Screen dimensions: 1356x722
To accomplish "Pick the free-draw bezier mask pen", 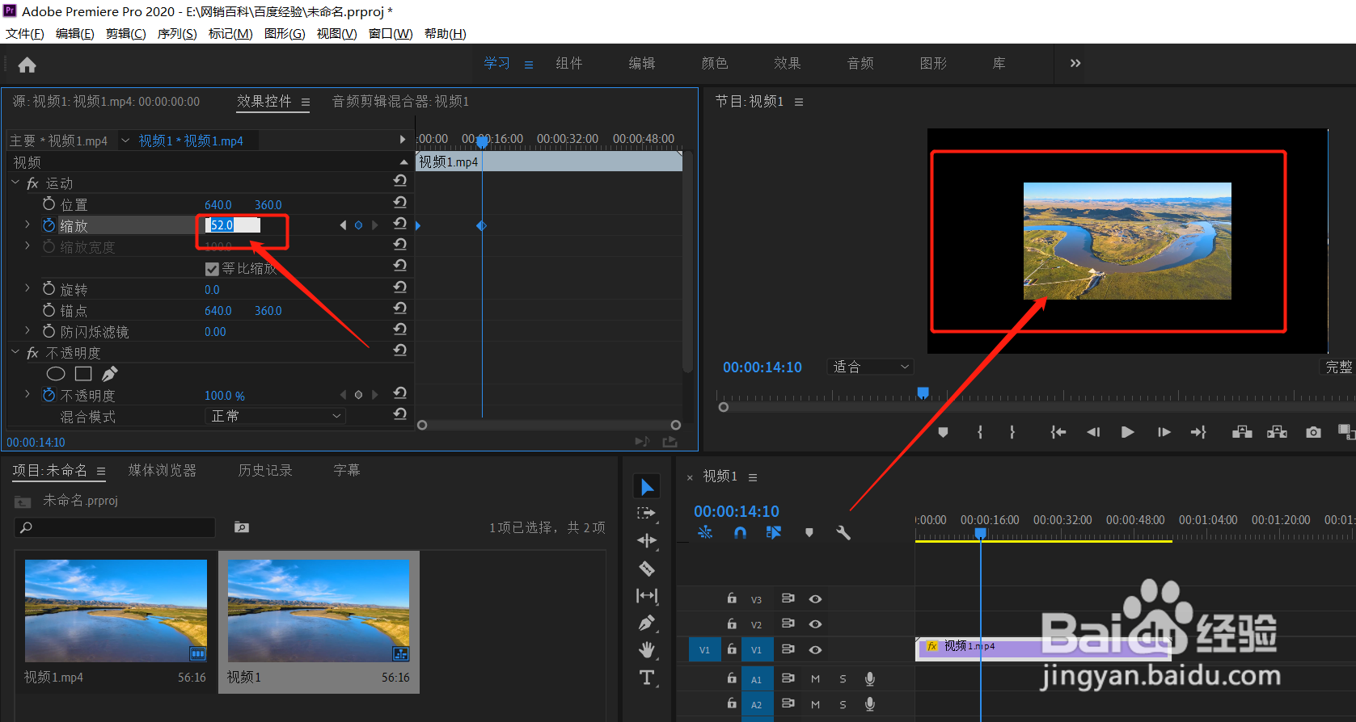I will 110,374.
